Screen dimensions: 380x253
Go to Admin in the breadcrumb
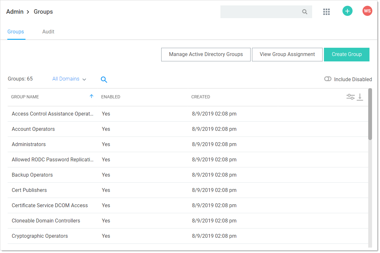pos(15,12)
